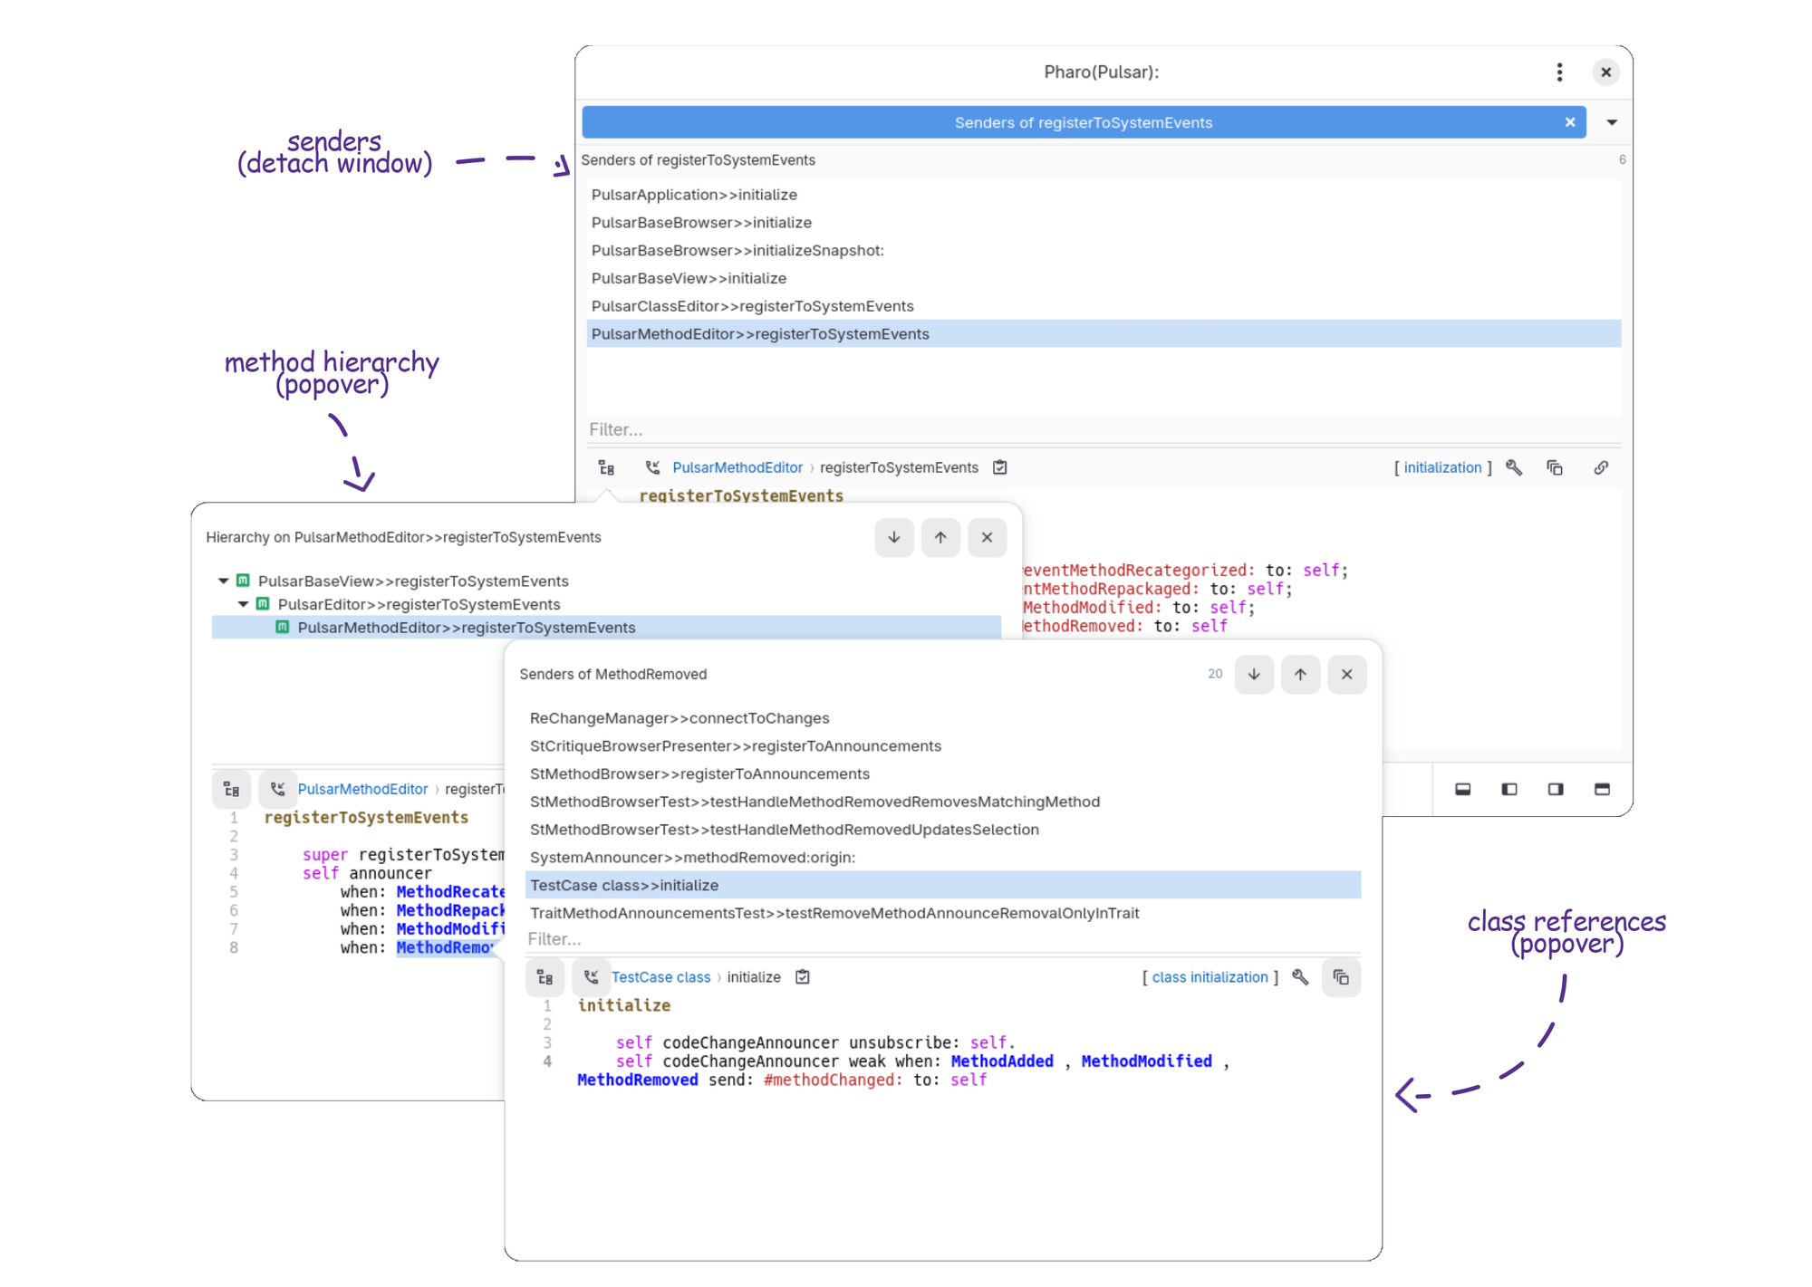Focus Filter field in MethodRemoved popover
Image resolution: width=1812 pixels, height=1287 pixels.
point(942,939)
